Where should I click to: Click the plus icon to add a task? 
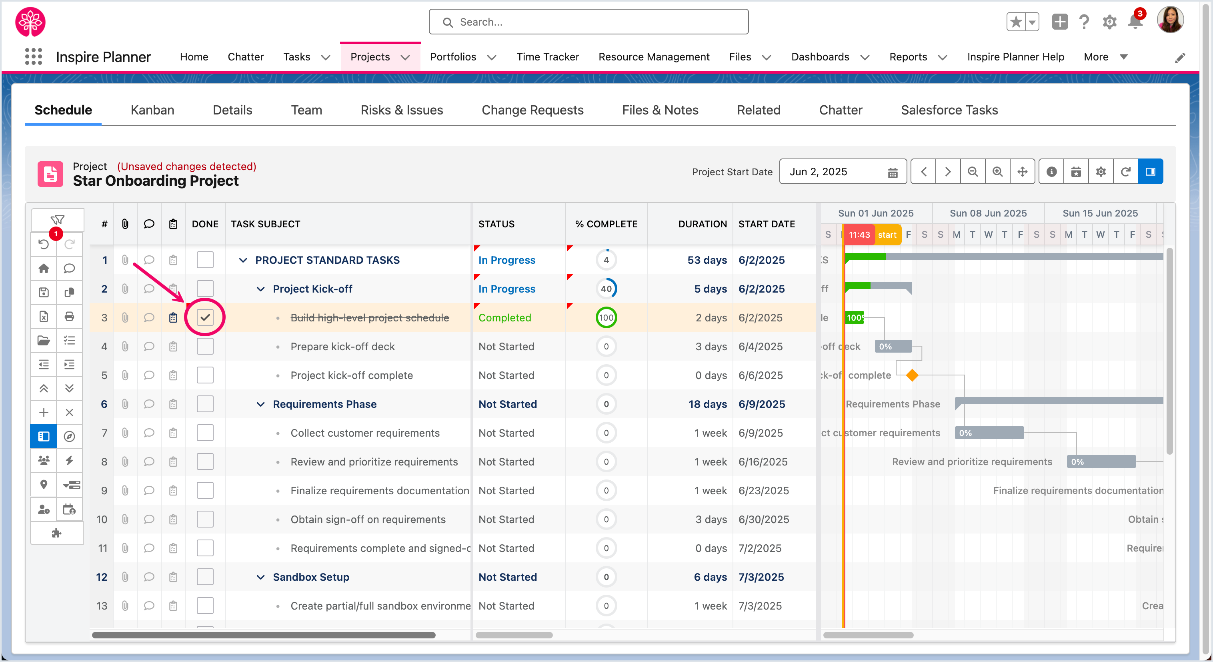point(43,412)
